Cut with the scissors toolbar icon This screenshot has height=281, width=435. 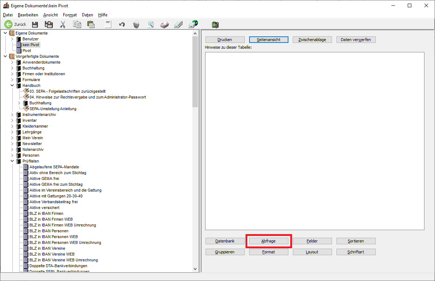(x=63, y=25)
